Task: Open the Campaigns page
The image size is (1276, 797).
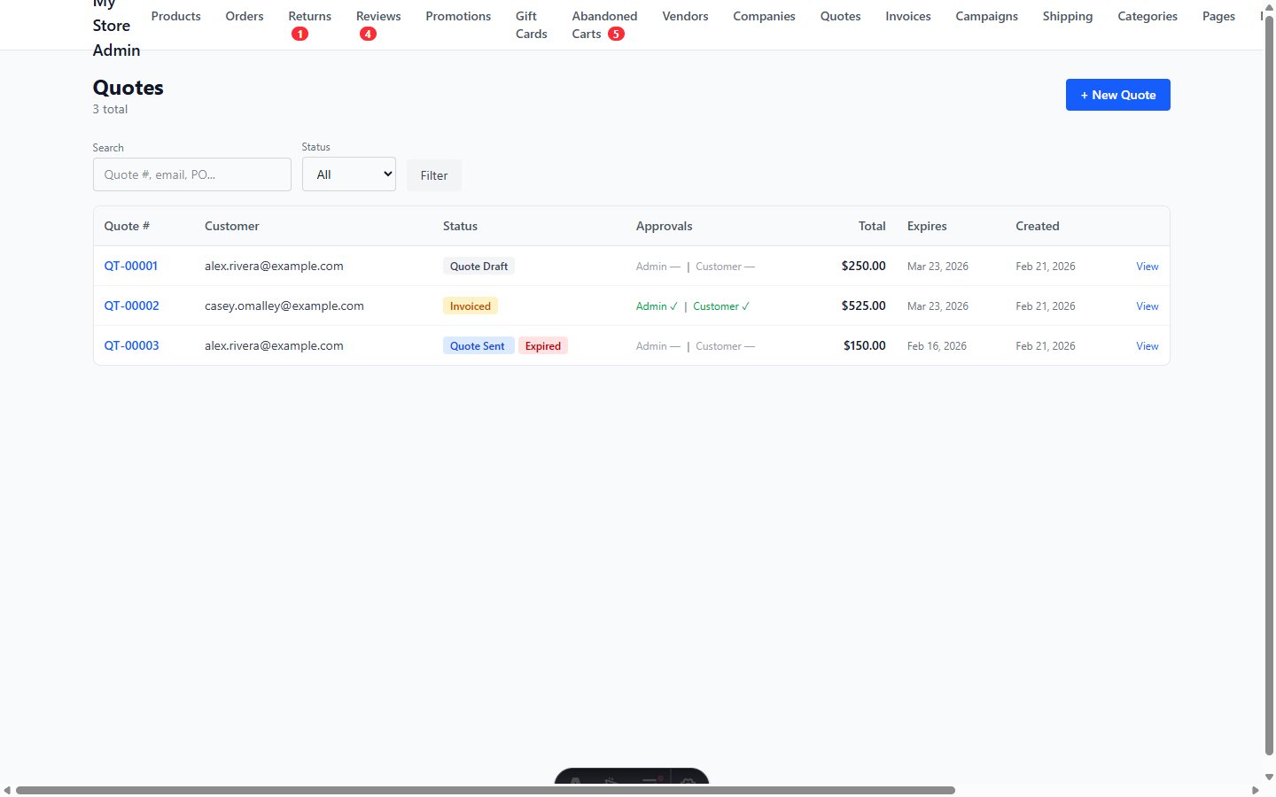Action: click(x=986, y=16)
